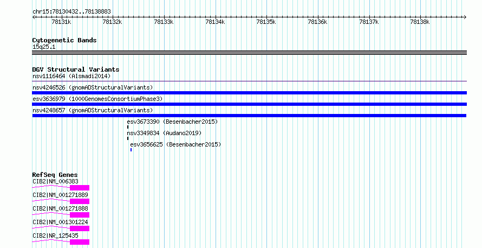The image size is (482, 248).
Task: Click the magenta exon of CIB2|NM_006383
Action: 80,188
